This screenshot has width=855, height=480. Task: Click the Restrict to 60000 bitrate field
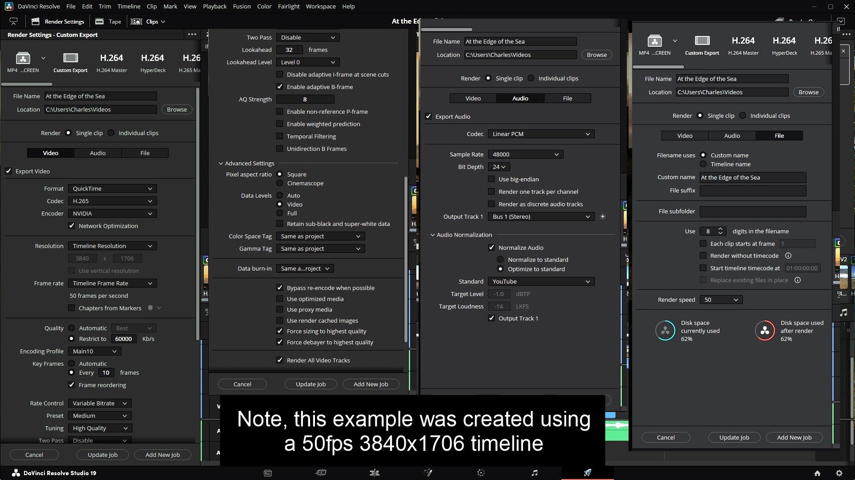[x=124, y=339]
